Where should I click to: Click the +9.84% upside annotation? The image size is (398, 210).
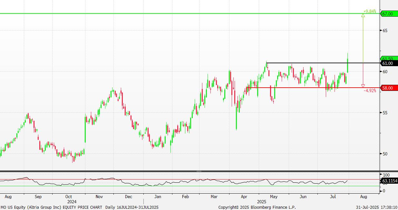pyautogui.click(x=369, y=11)
